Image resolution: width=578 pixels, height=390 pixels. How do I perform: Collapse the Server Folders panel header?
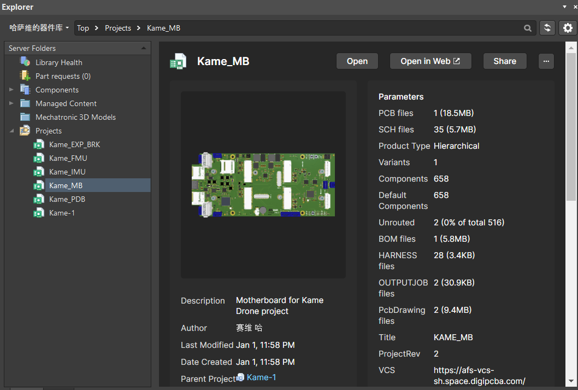[x=144, y=48]
